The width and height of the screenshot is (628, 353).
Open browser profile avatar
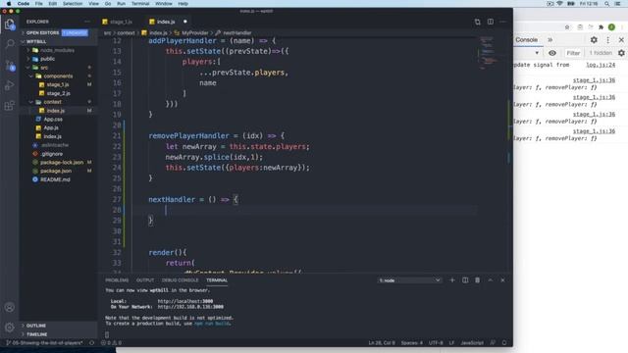(x=611, y=27)
